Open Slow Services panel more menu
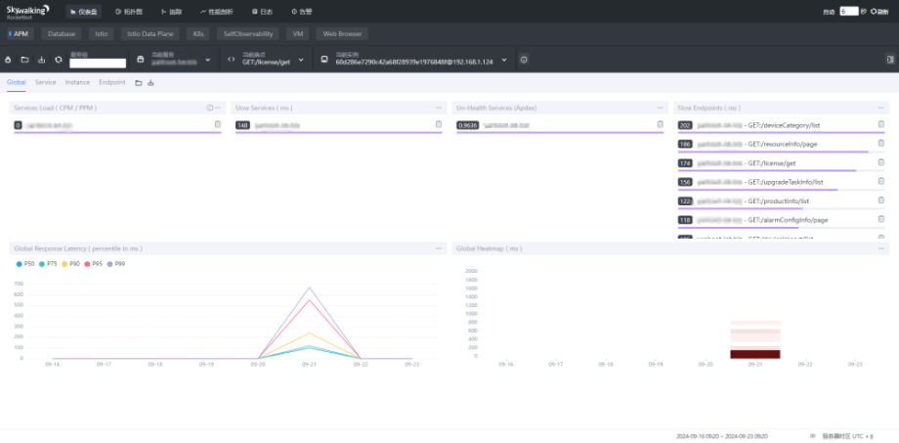 click(x=439, y=108)
